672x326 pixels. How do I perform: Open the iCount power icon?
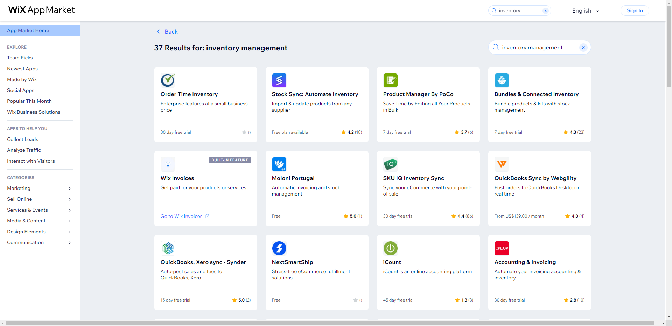(x=390, y=248)
